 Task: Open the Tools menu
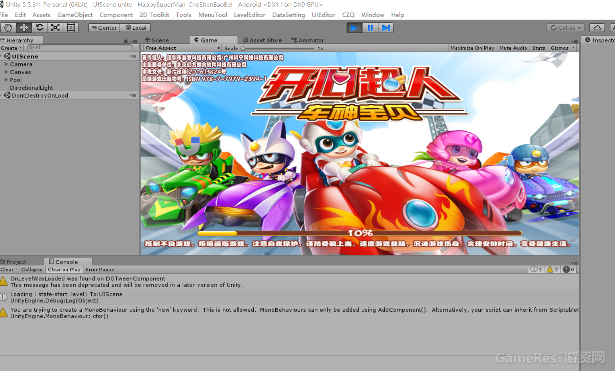(x=184, y=15)
